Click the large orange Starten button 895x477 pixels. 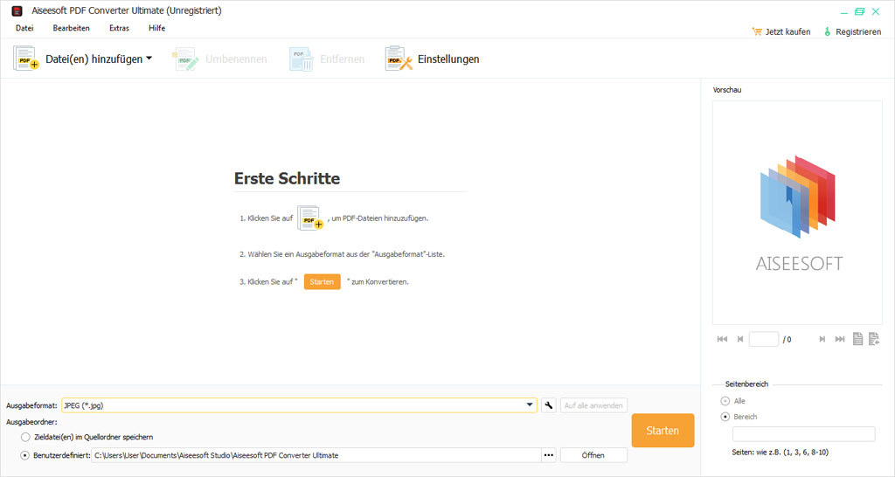(x=663, y=431)
